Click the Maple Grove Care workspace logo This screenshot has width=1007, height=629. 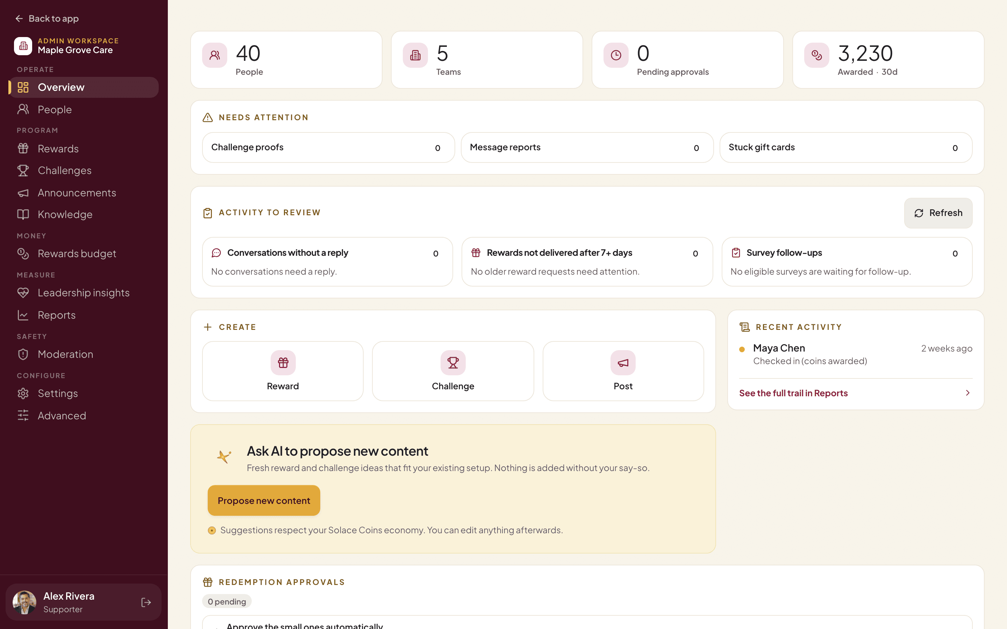point(23,46)
